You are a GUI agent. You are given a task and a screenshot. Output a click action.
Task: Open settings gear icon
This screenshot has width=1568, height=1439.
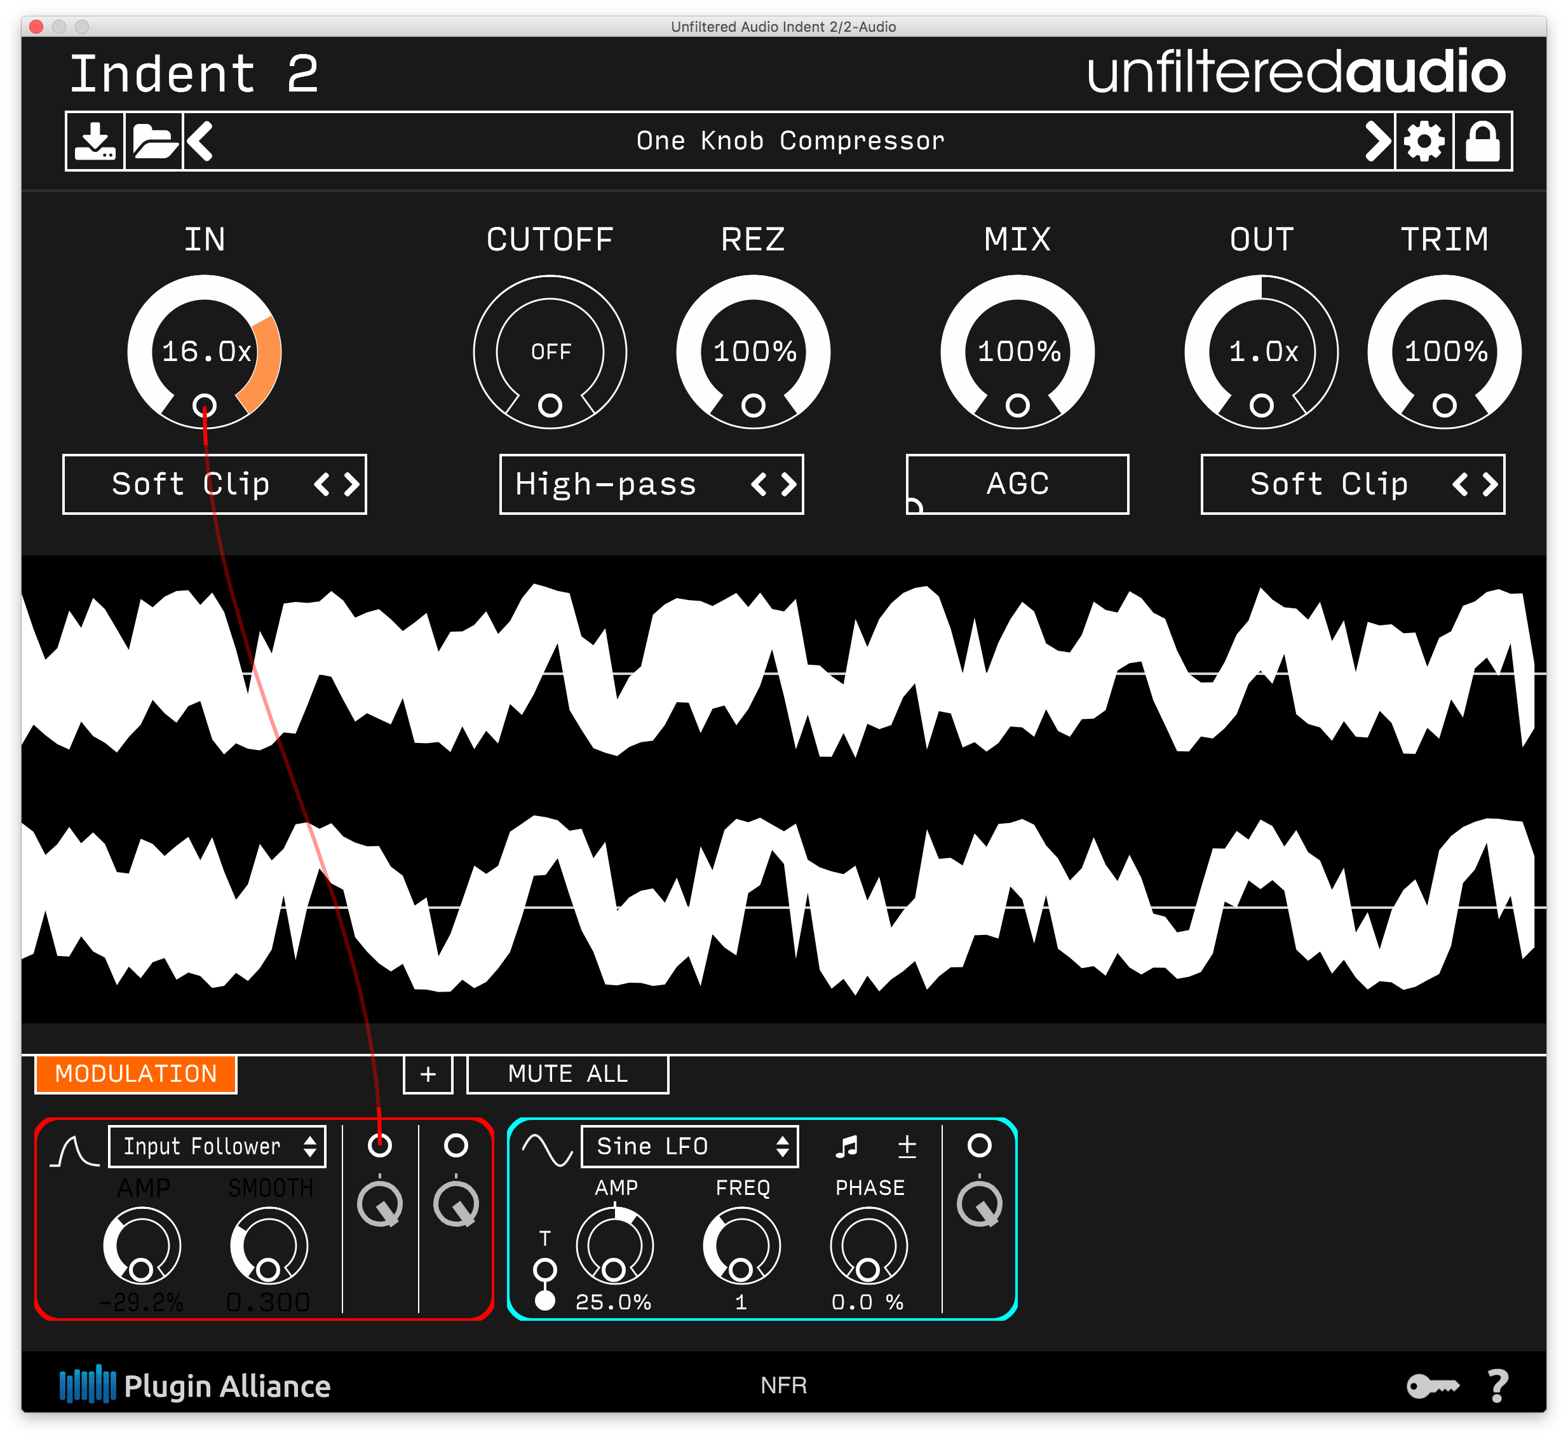(1424, 141)
